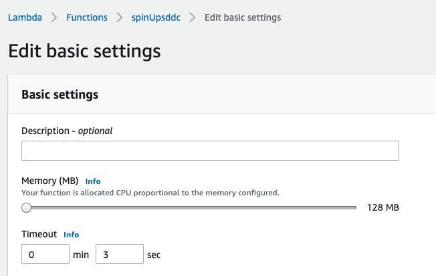The height and width of the screenshot is (276, 436).
Task: Click the 128 MB memory value
Action: coord(383,208)
